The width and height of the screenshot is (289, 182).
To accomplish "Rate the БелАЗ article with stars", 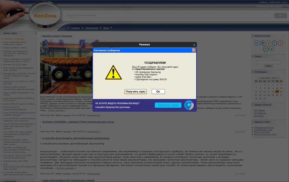I will click(240, 115).
